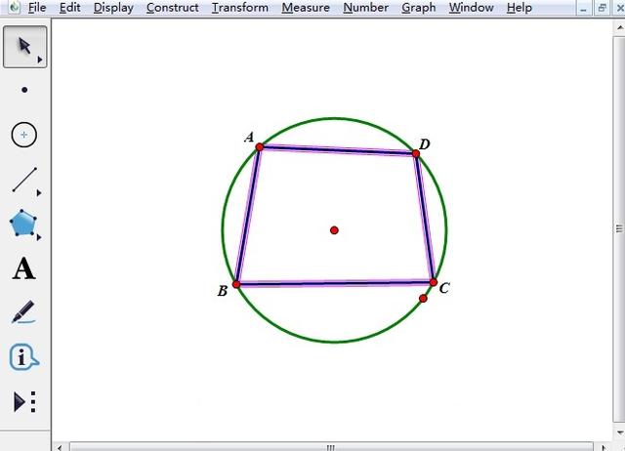The height and width of the screenshot is (451, 625).
Task: Click the horizontal scrollbar right arrow
Action: [x=604, y=447]
